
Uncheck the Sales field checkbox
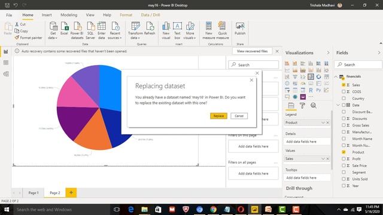(x=344, y=85)
